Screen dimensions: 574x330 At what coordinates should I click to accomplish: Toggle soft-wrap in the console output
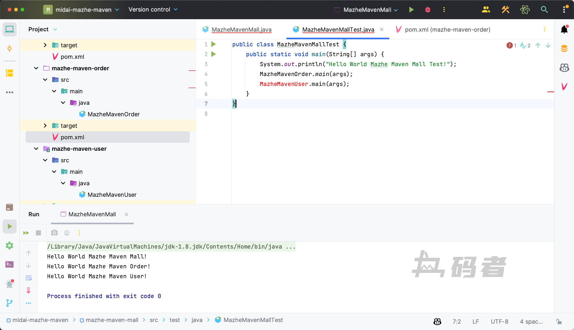[x=28, y=278]
